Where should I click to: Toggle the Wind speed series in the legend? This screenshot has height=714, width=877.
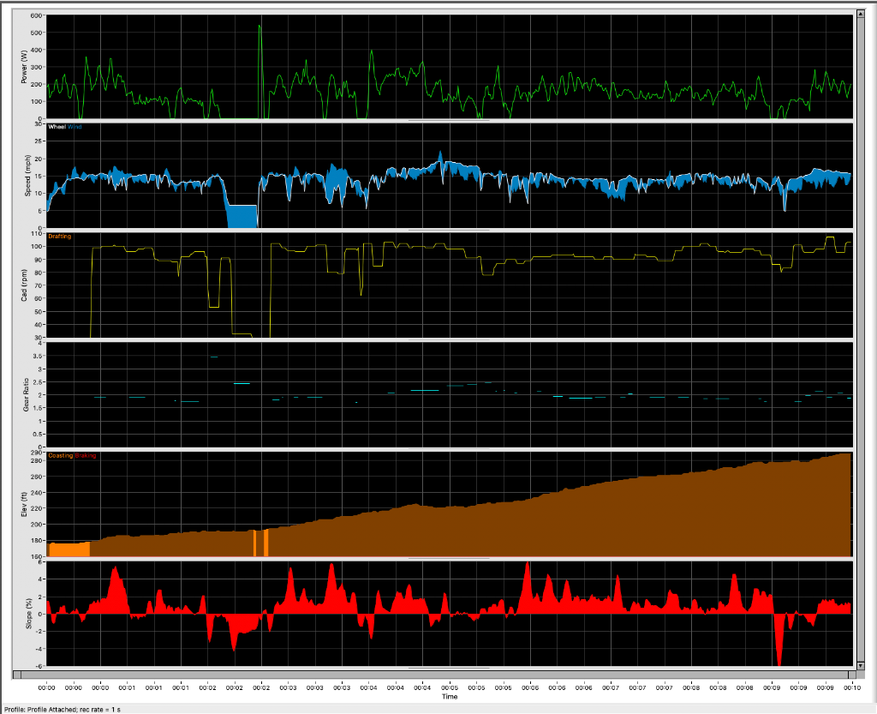coord(73,125)
